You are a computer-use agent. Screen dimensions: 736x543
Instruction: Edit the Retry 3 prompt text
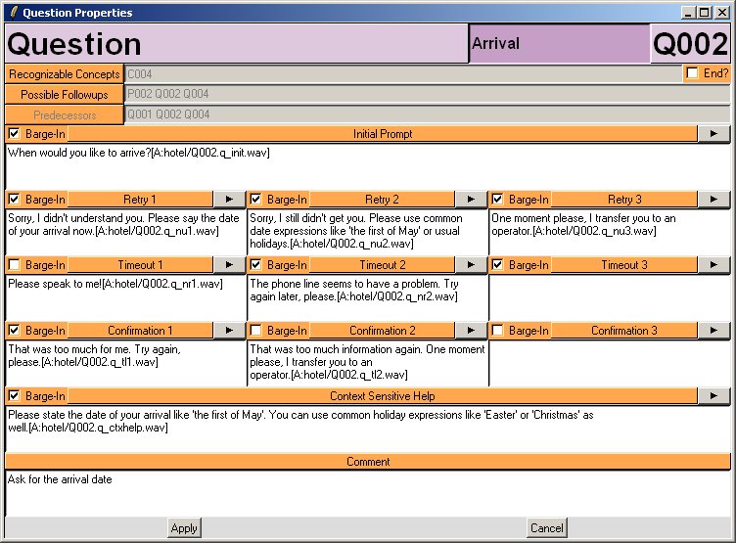coord(610,232)
